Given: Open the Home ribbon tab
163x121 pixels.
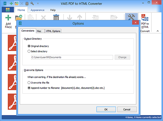Looking at the screenshot, I should pos(21,10).
